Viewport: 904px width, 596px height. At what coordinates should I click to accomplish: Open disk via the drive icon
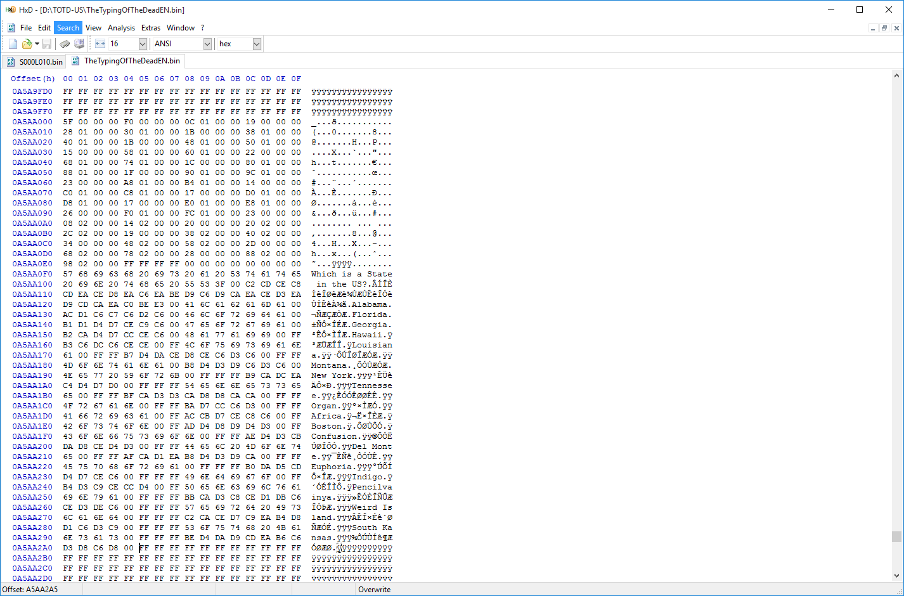tap(79, 44)
